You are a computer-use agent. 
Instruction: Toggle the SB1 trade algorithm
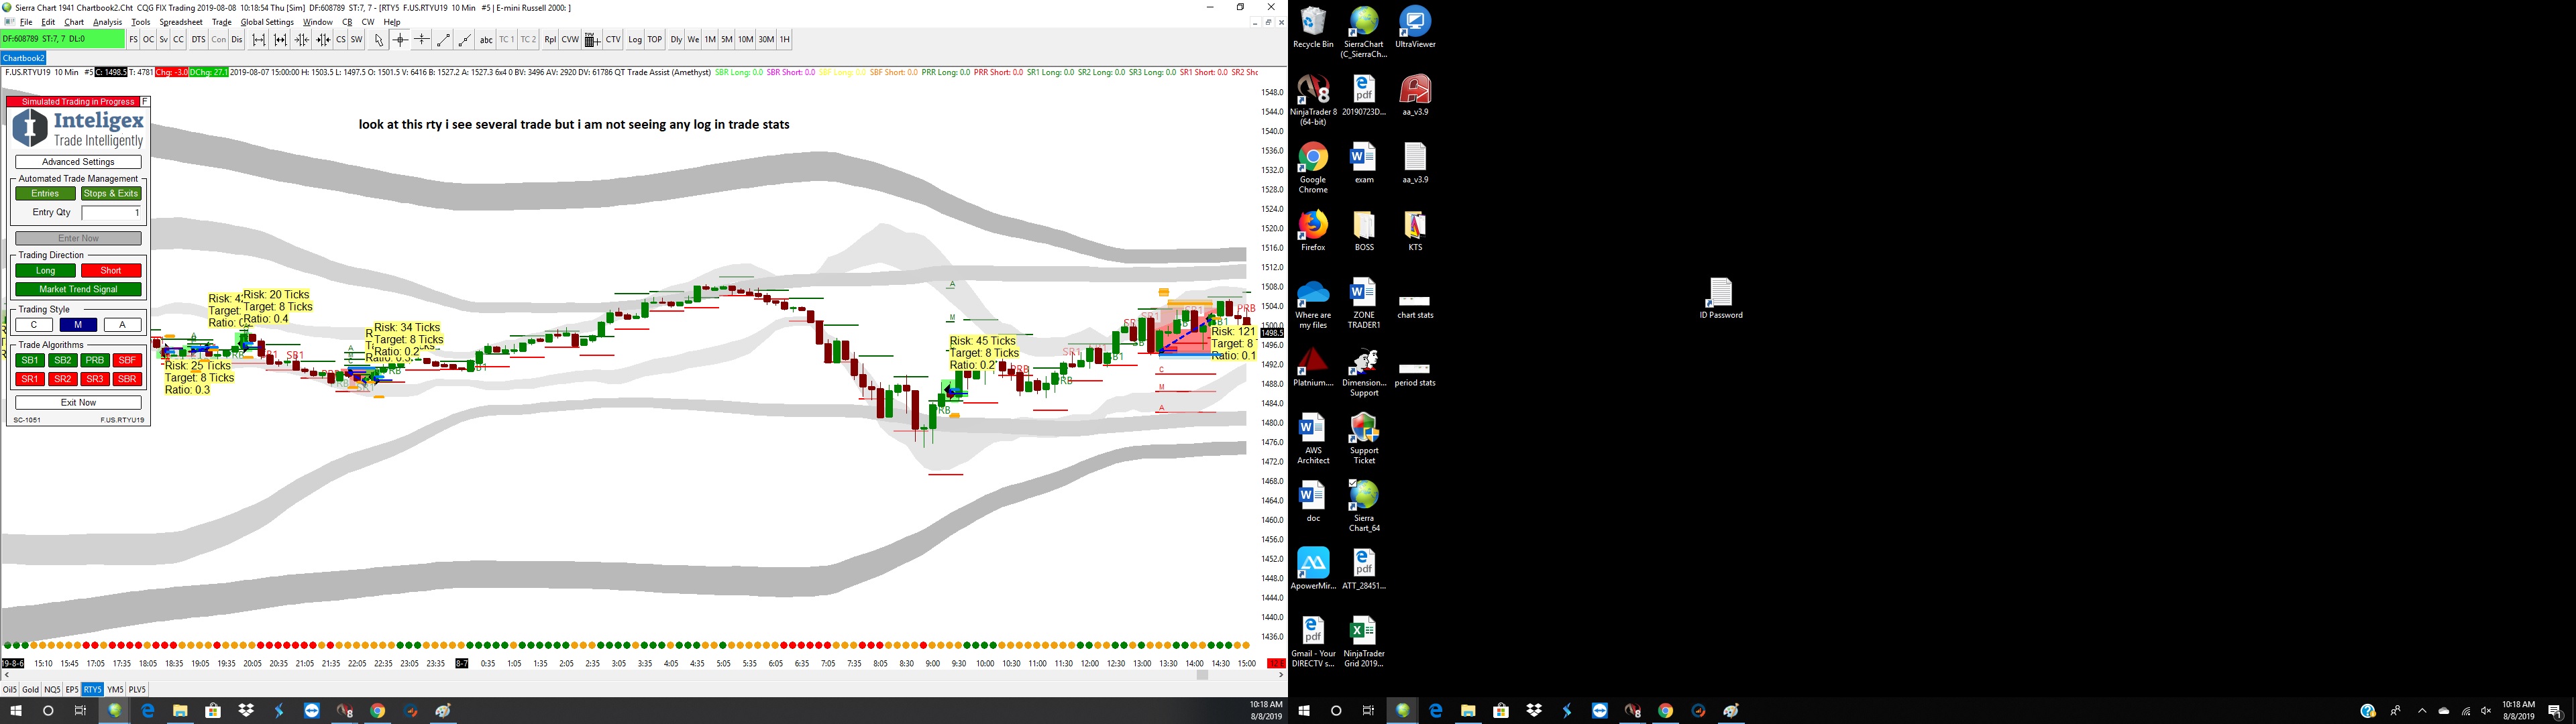tap(30, 360)
